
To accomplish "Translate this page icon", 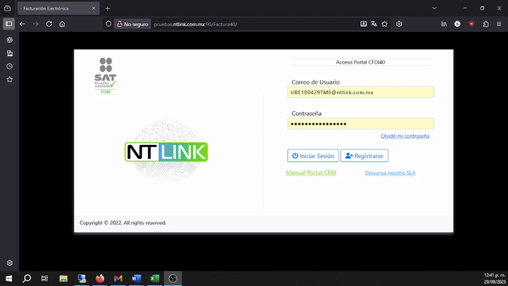I will coord(374,24).
